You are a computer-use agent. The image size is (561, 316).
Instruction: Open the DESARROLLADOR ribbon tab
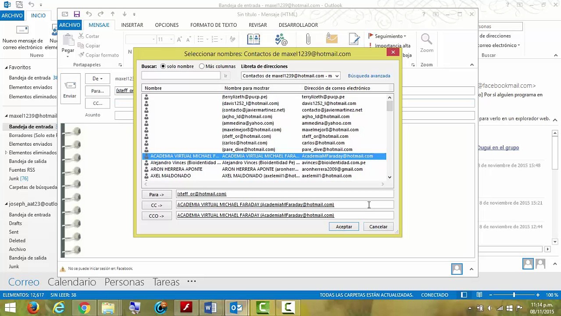pos(298,25)
